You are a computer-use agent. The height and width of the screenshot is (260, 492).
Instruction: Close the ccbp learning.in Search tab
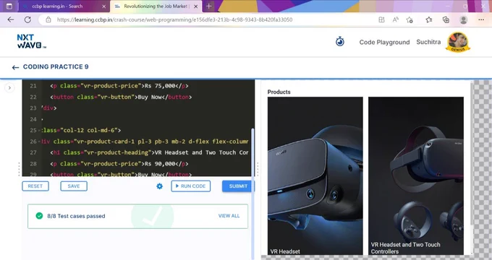pos(104,6)
